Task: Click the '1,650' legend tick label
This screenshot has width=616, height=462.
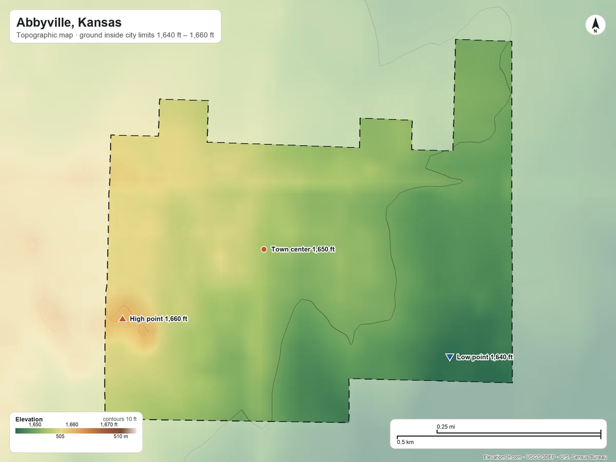Action: click(35, 425)
